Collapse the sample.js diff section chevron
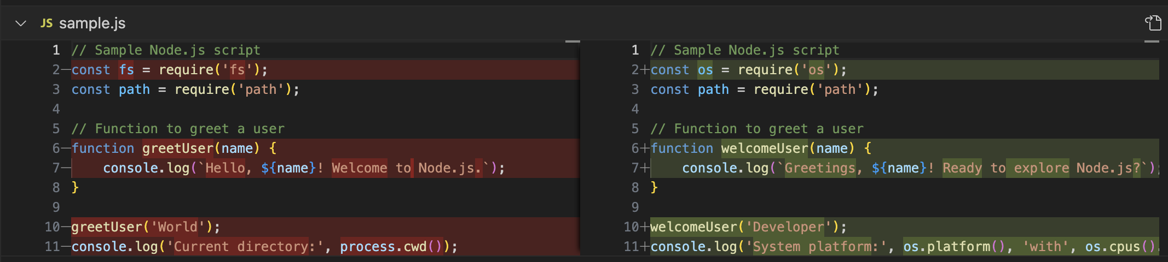The width and height of the screenshot is (1168, 262). (x=21, y=23)
